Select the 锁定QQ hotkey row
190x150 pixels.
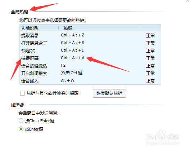point(90,50)
